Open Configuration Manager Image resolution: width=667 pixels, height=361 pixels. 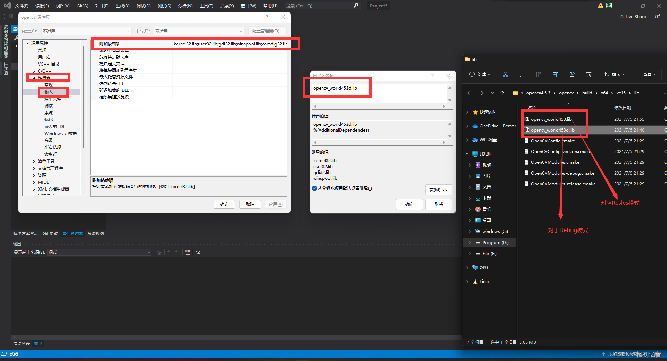267,31
